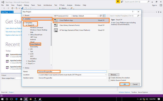Expand the Online section

coord(23,68)
